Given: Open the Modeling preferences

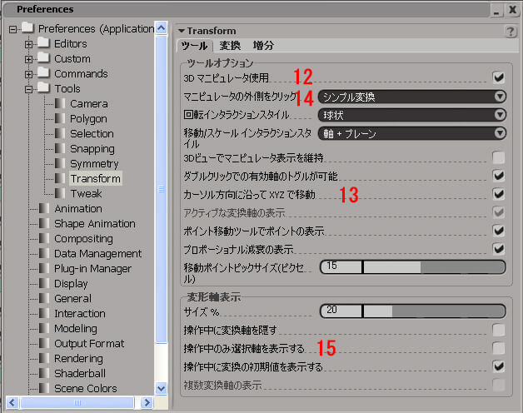Looking at the screenshot, I should [76, 329].
